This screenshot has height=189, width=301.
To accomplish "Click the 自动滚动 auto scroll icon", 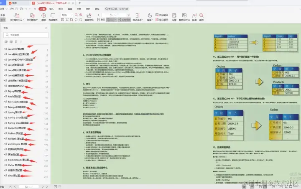I will point(138,15).
